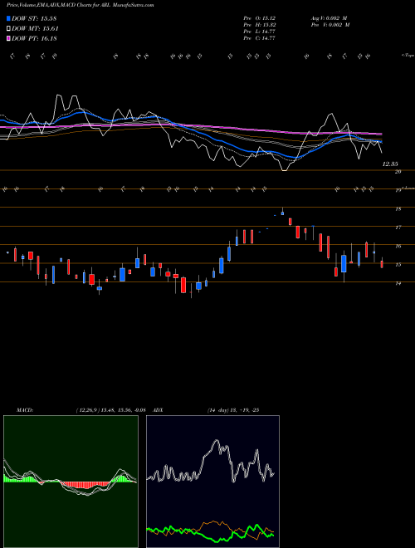
Task: Click the 16 price axis label
Action: [x=398, y=246]
